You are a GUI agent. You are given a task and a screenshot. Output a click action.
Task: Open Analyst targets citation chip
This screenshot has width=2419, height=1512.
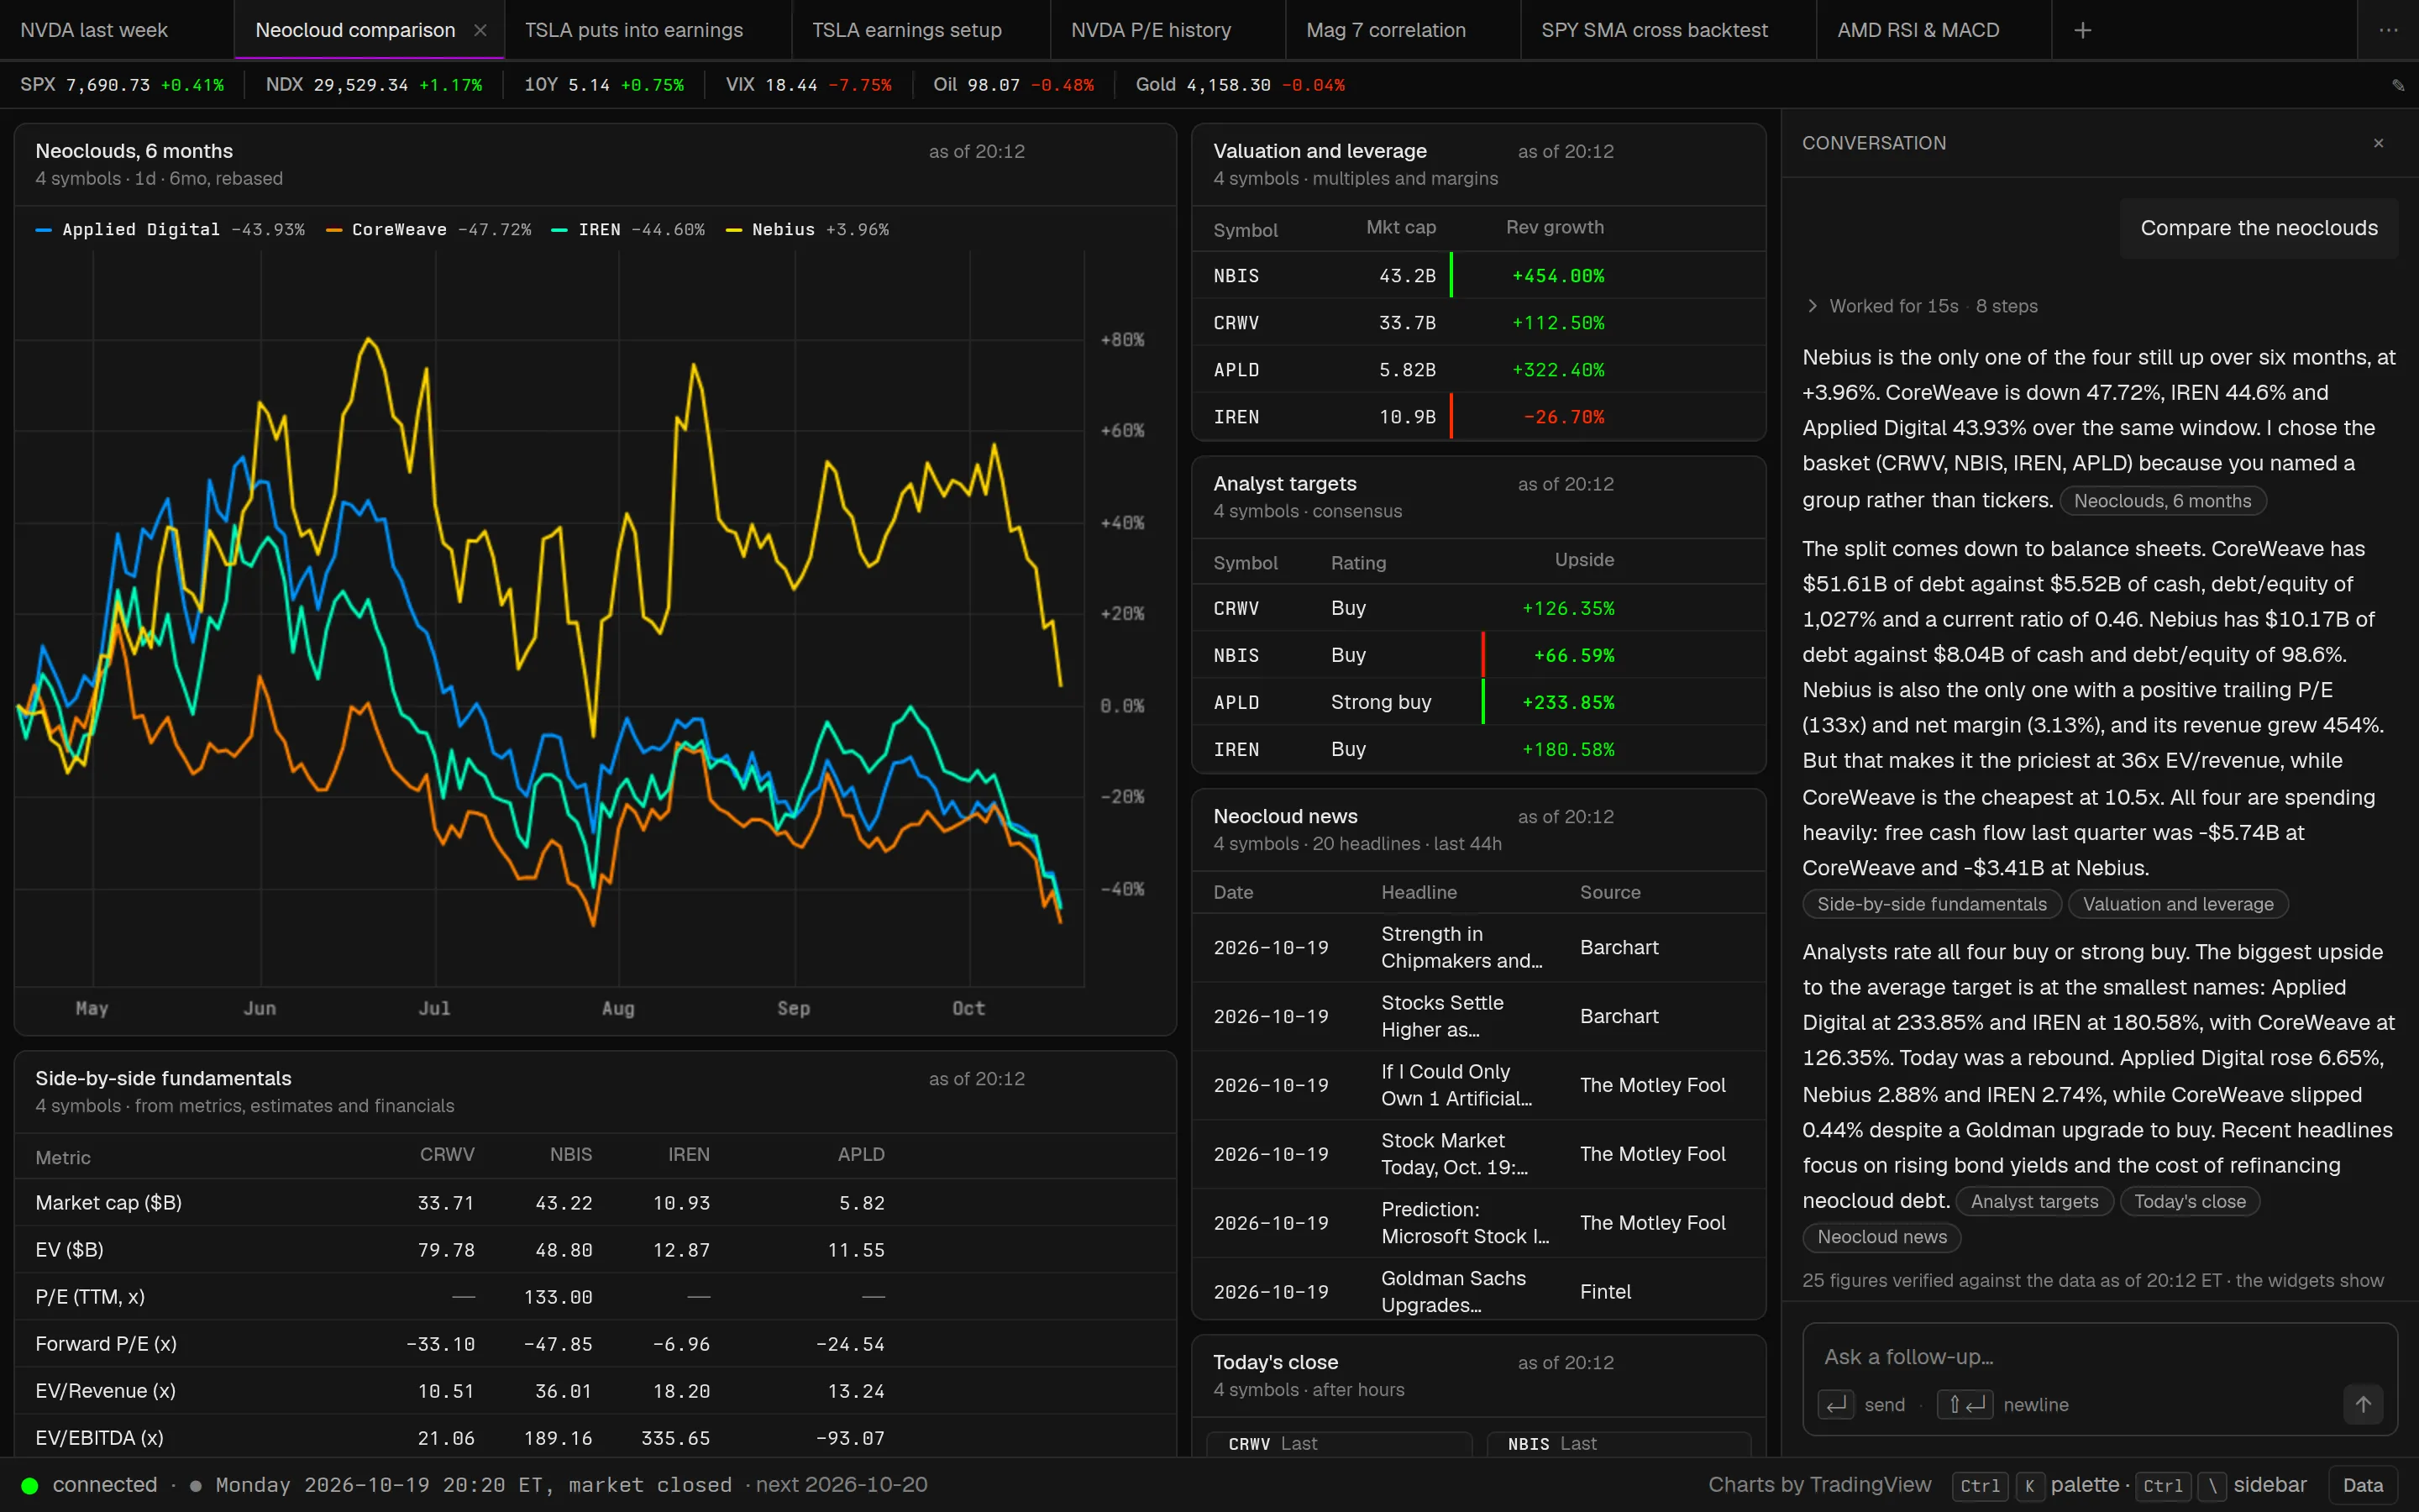coord(2034,1201)
